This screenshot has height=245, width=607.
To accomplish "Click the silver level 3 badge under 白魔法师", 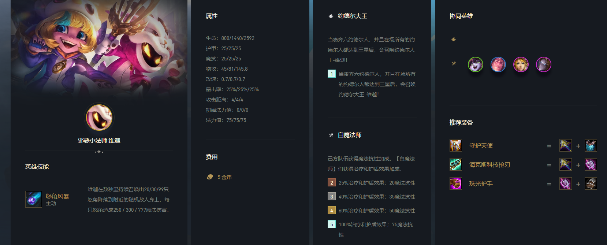I will tap(332, 197).
